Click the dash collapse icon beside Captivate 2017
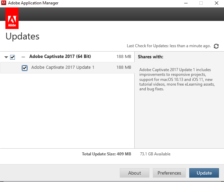This screenshot has width=224, height=182. [x=23, y=57]
